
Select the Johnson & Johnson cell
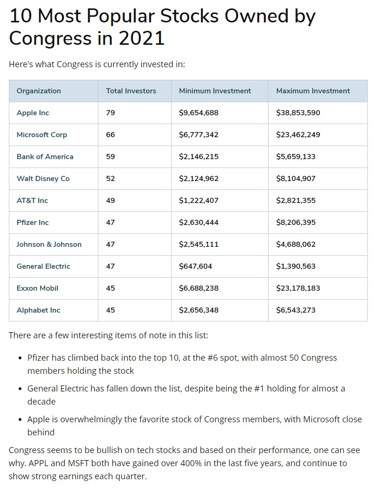(x=49, y=244)
